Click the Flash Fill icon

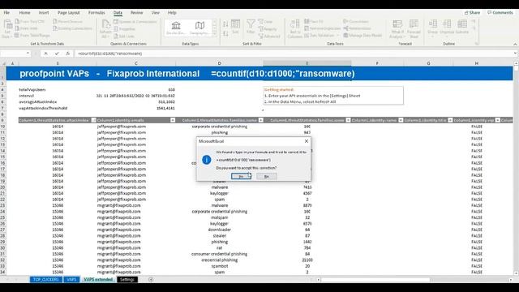[x=307, y=22]
